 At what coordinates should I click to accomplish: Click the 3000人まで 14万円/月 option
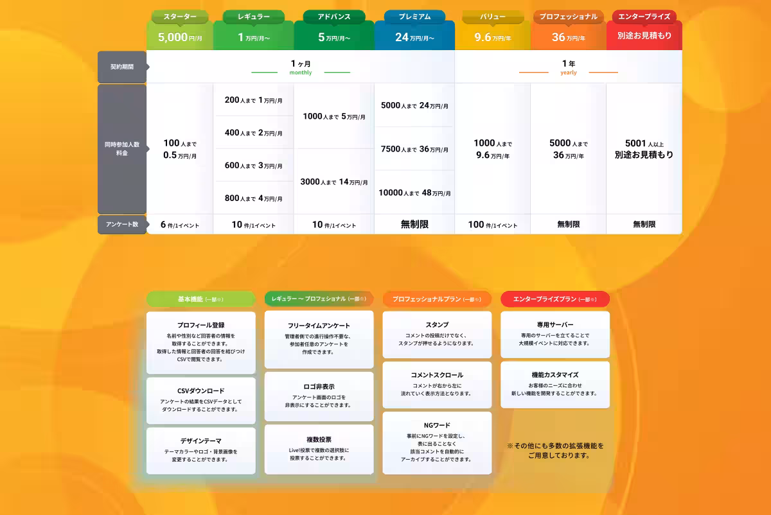(334, 182)
